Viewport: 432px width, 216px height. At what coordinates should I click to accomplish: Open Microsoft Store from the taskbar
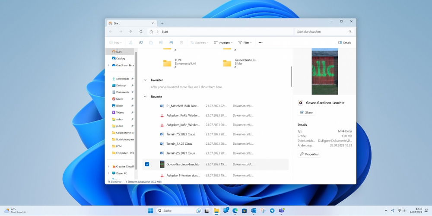pyautogui.click(x=244, y=211)
